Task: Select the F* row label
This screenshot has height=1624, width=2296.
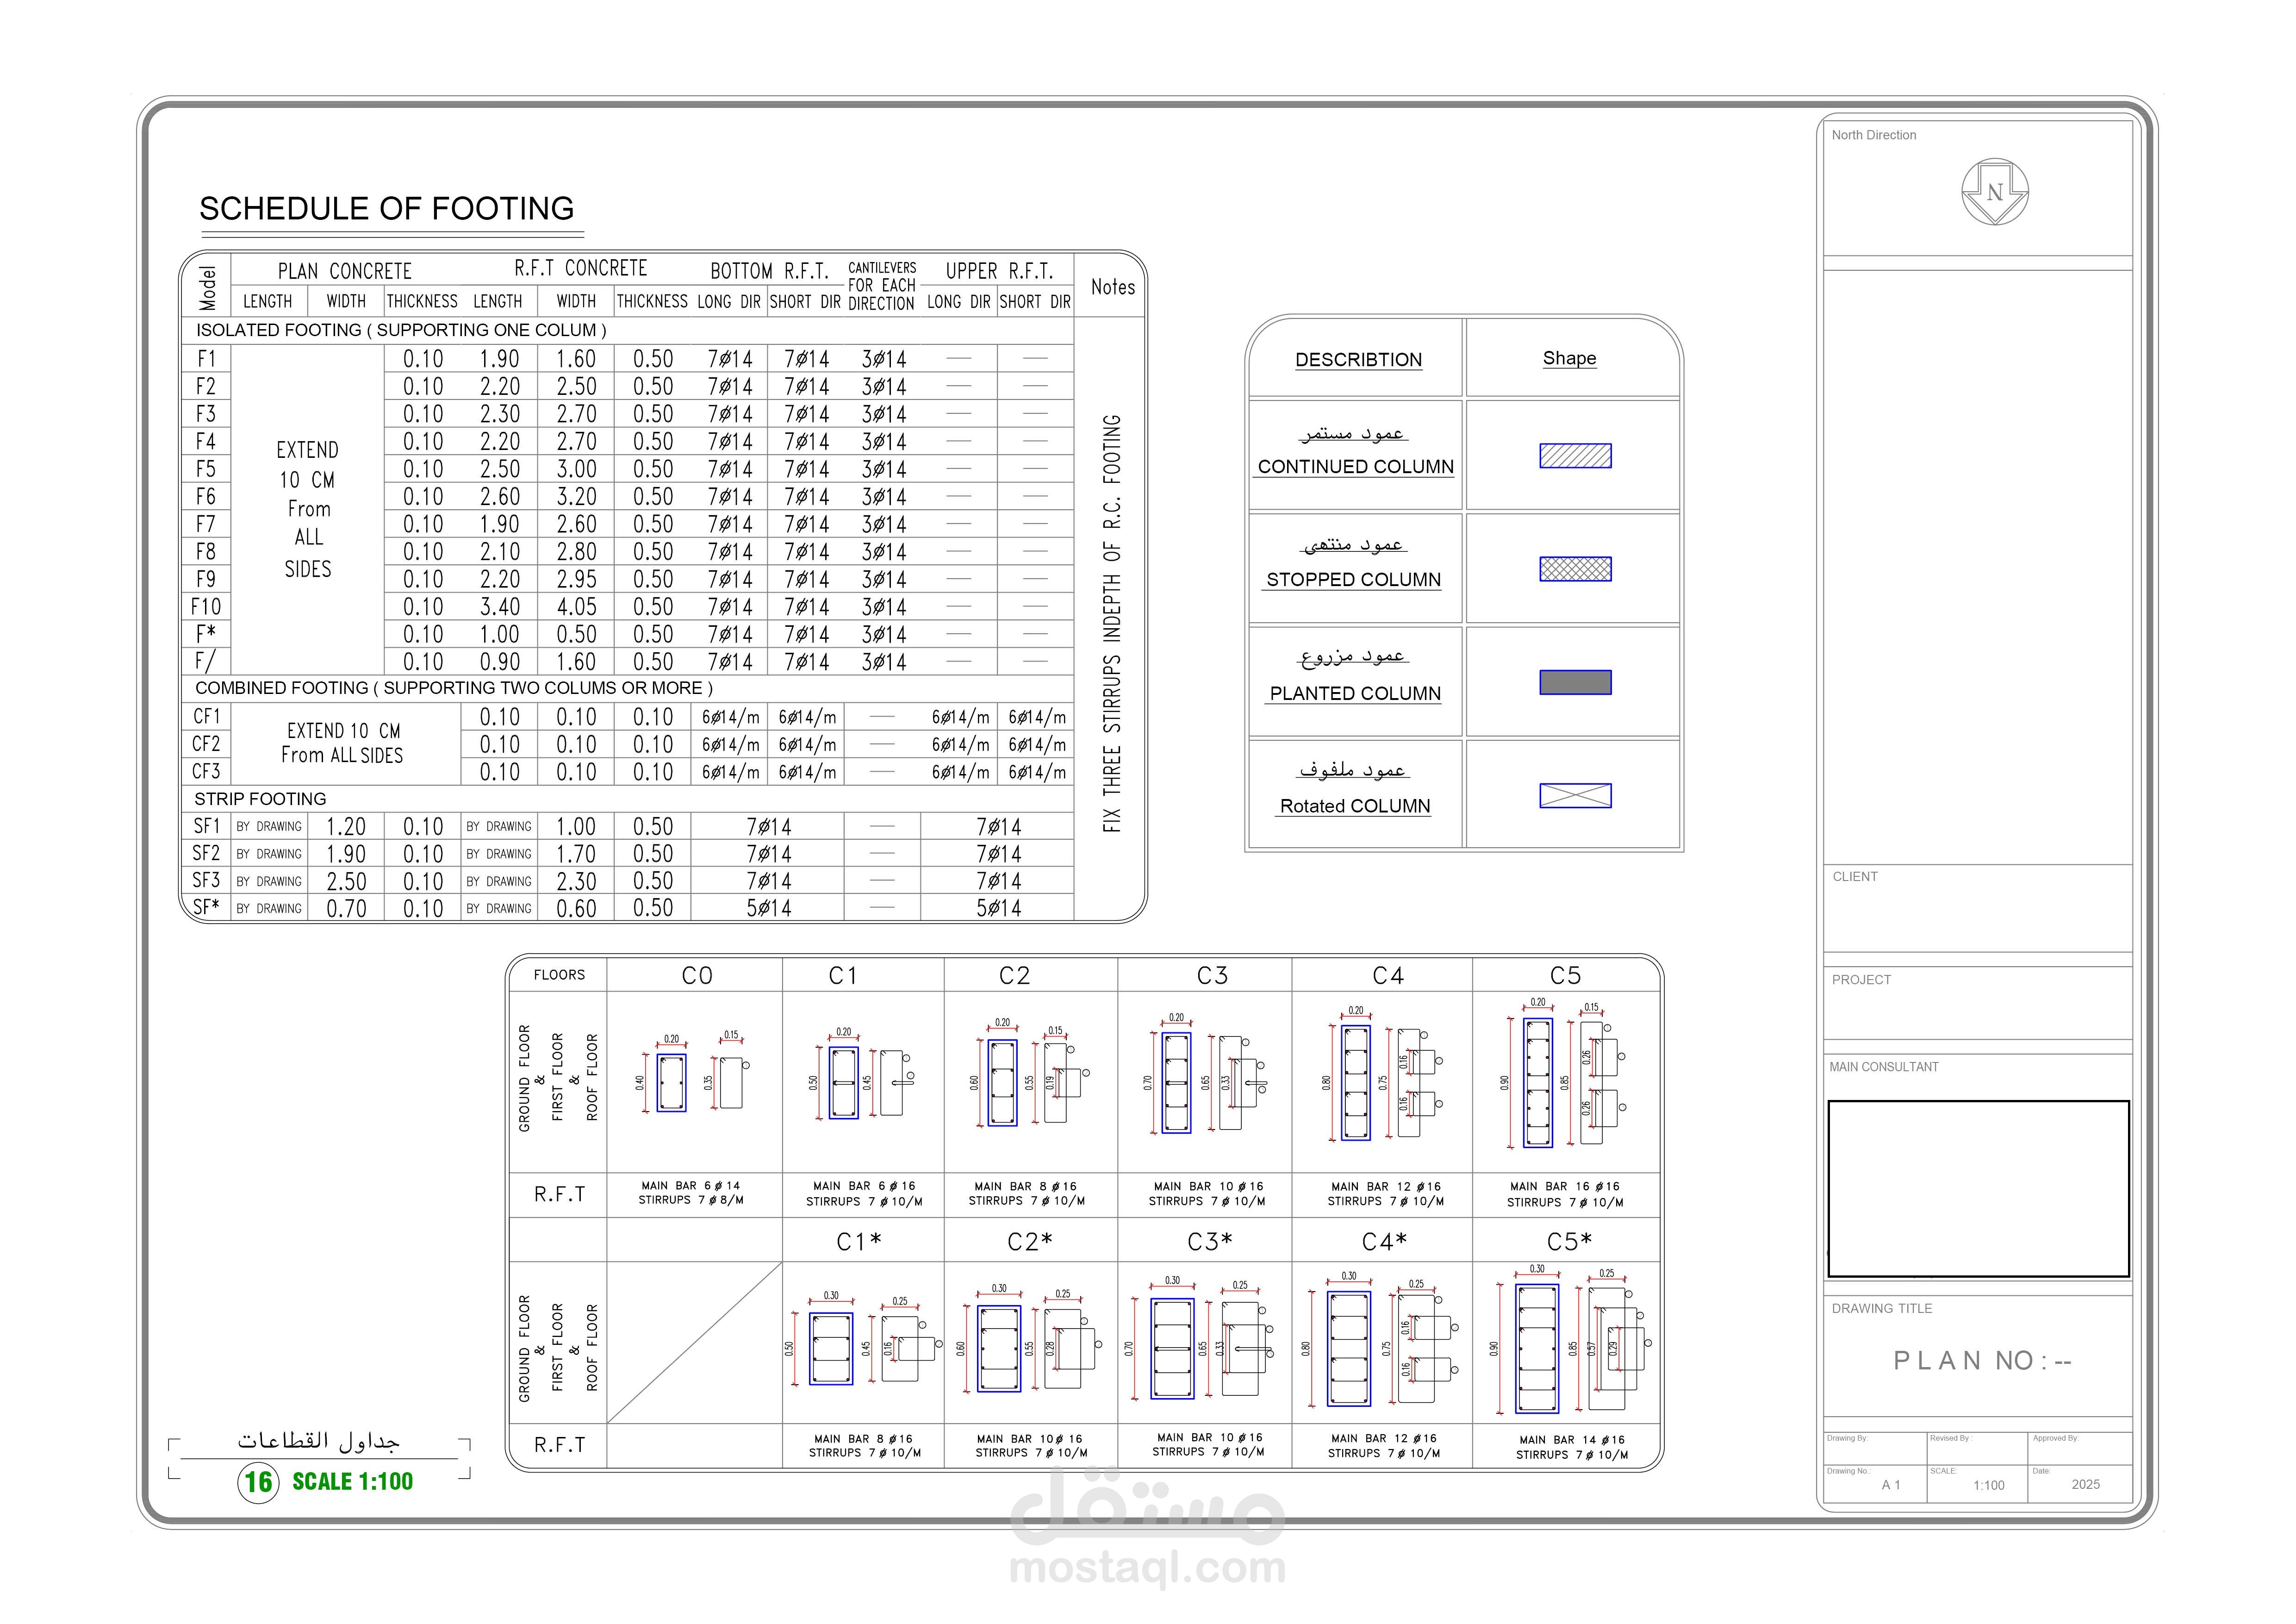Action: [206, 634]
